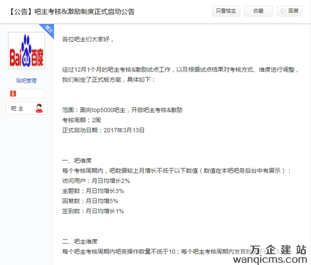Click the wanqicms.com watermark link
The width and height of the screenshot is (311, 265).
pos(270,259)
